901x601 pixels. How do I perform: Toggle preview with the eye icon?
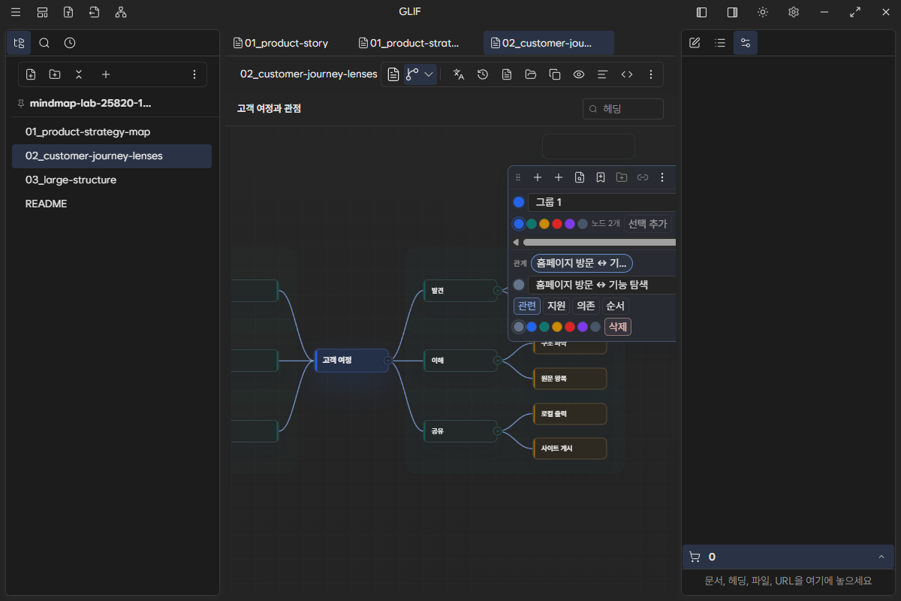point(579,74)
